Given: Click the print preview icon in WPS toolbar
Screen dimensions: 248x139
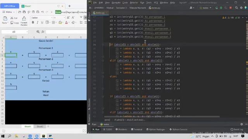Looking at the screenshot, I should point(38,12).
